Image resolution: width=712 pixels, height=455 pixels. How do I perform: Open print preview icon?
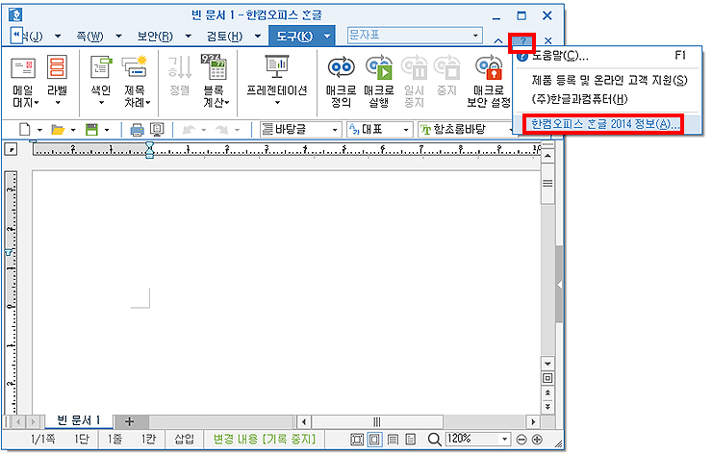(157, 130)
